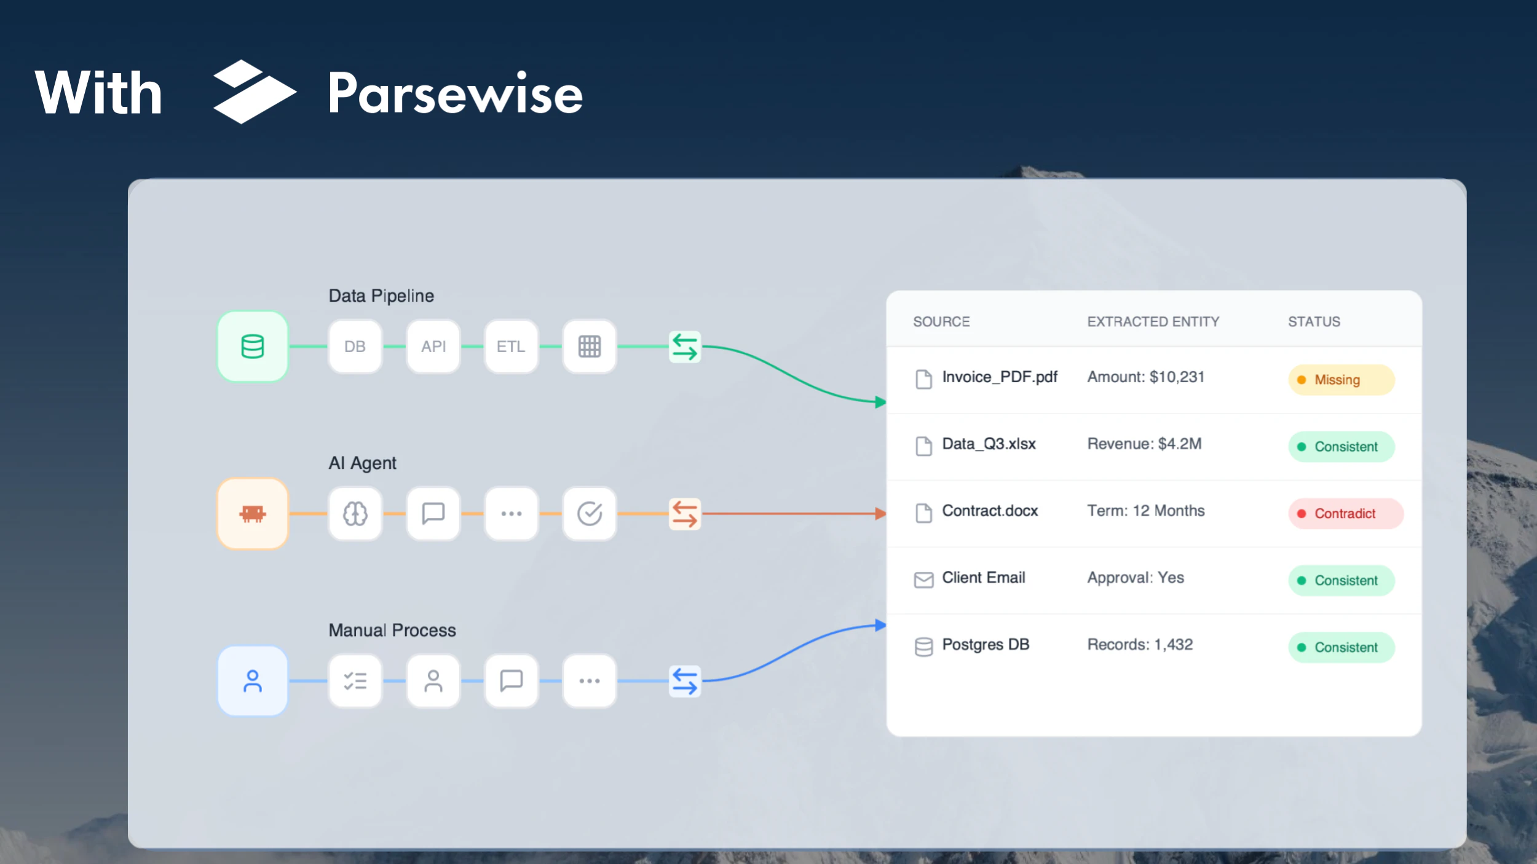Click the SOURCE column header

pyautogui.click(x=941, y=321)
